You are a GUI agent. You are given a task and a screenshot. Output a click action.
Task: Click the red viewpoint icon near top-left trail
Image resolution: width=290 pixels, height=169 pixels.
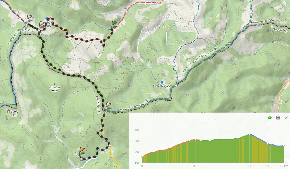[x=20, y=18]
